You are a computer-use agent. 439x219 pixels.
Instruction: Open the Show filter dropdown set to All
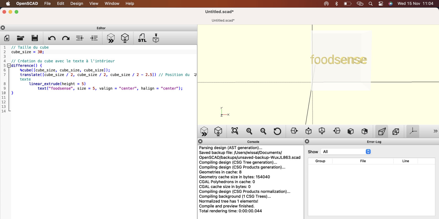(x=346, y=152)
